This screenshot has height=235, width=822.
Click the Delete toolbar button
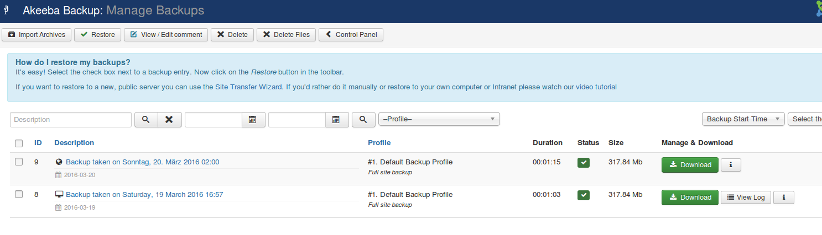pos(232,34)
